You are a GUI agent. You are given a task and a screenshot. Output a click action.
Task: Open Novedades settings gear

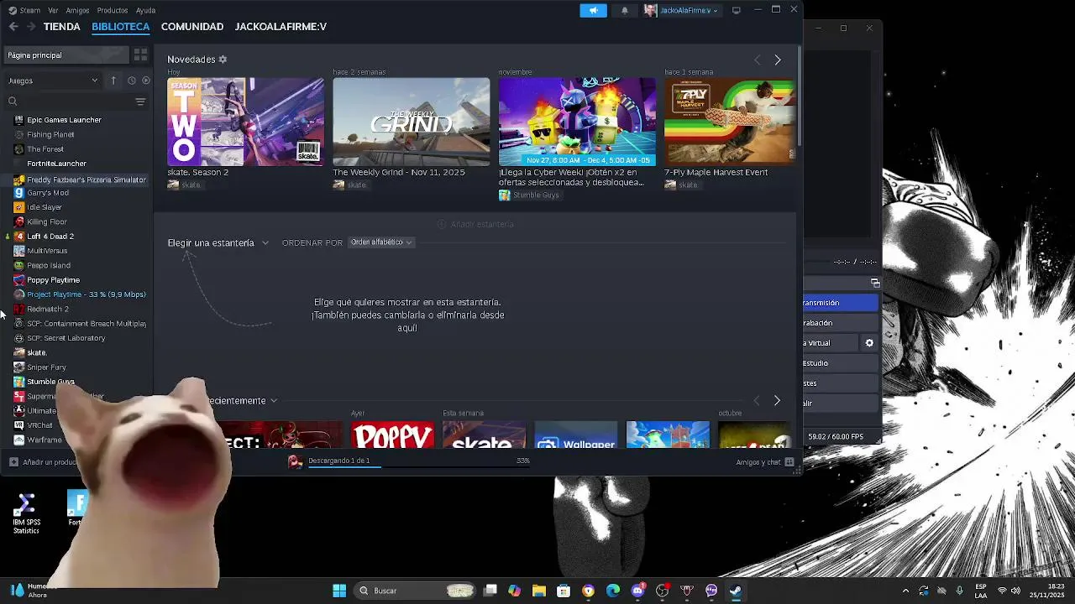[223, 60]
